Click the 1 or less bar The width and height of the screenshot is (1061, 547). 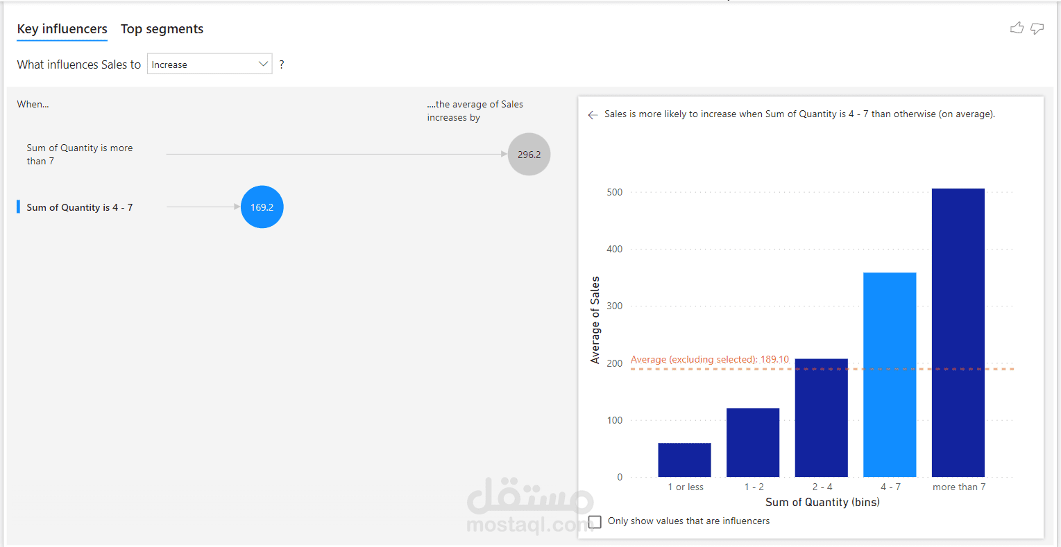coord(684,460)
